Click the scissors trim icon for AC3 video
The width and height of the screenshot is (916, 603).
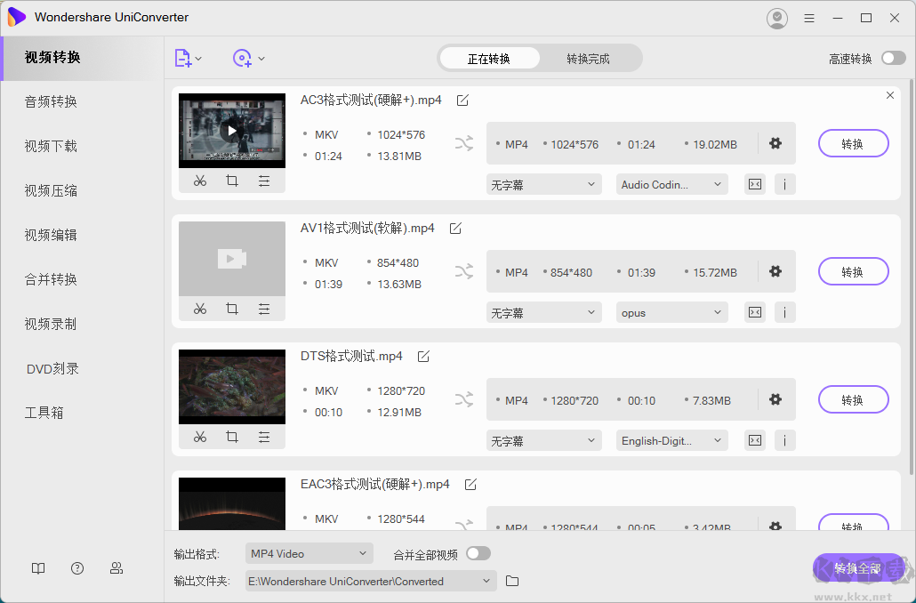click(200, 181)
